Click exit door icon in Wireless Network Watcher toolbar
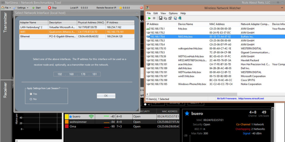Viewport: 285px width, 142px height. point(180,18)
